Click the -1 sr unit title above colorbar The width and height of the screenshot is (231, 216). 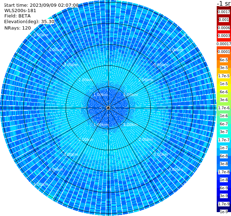point(224,4)
